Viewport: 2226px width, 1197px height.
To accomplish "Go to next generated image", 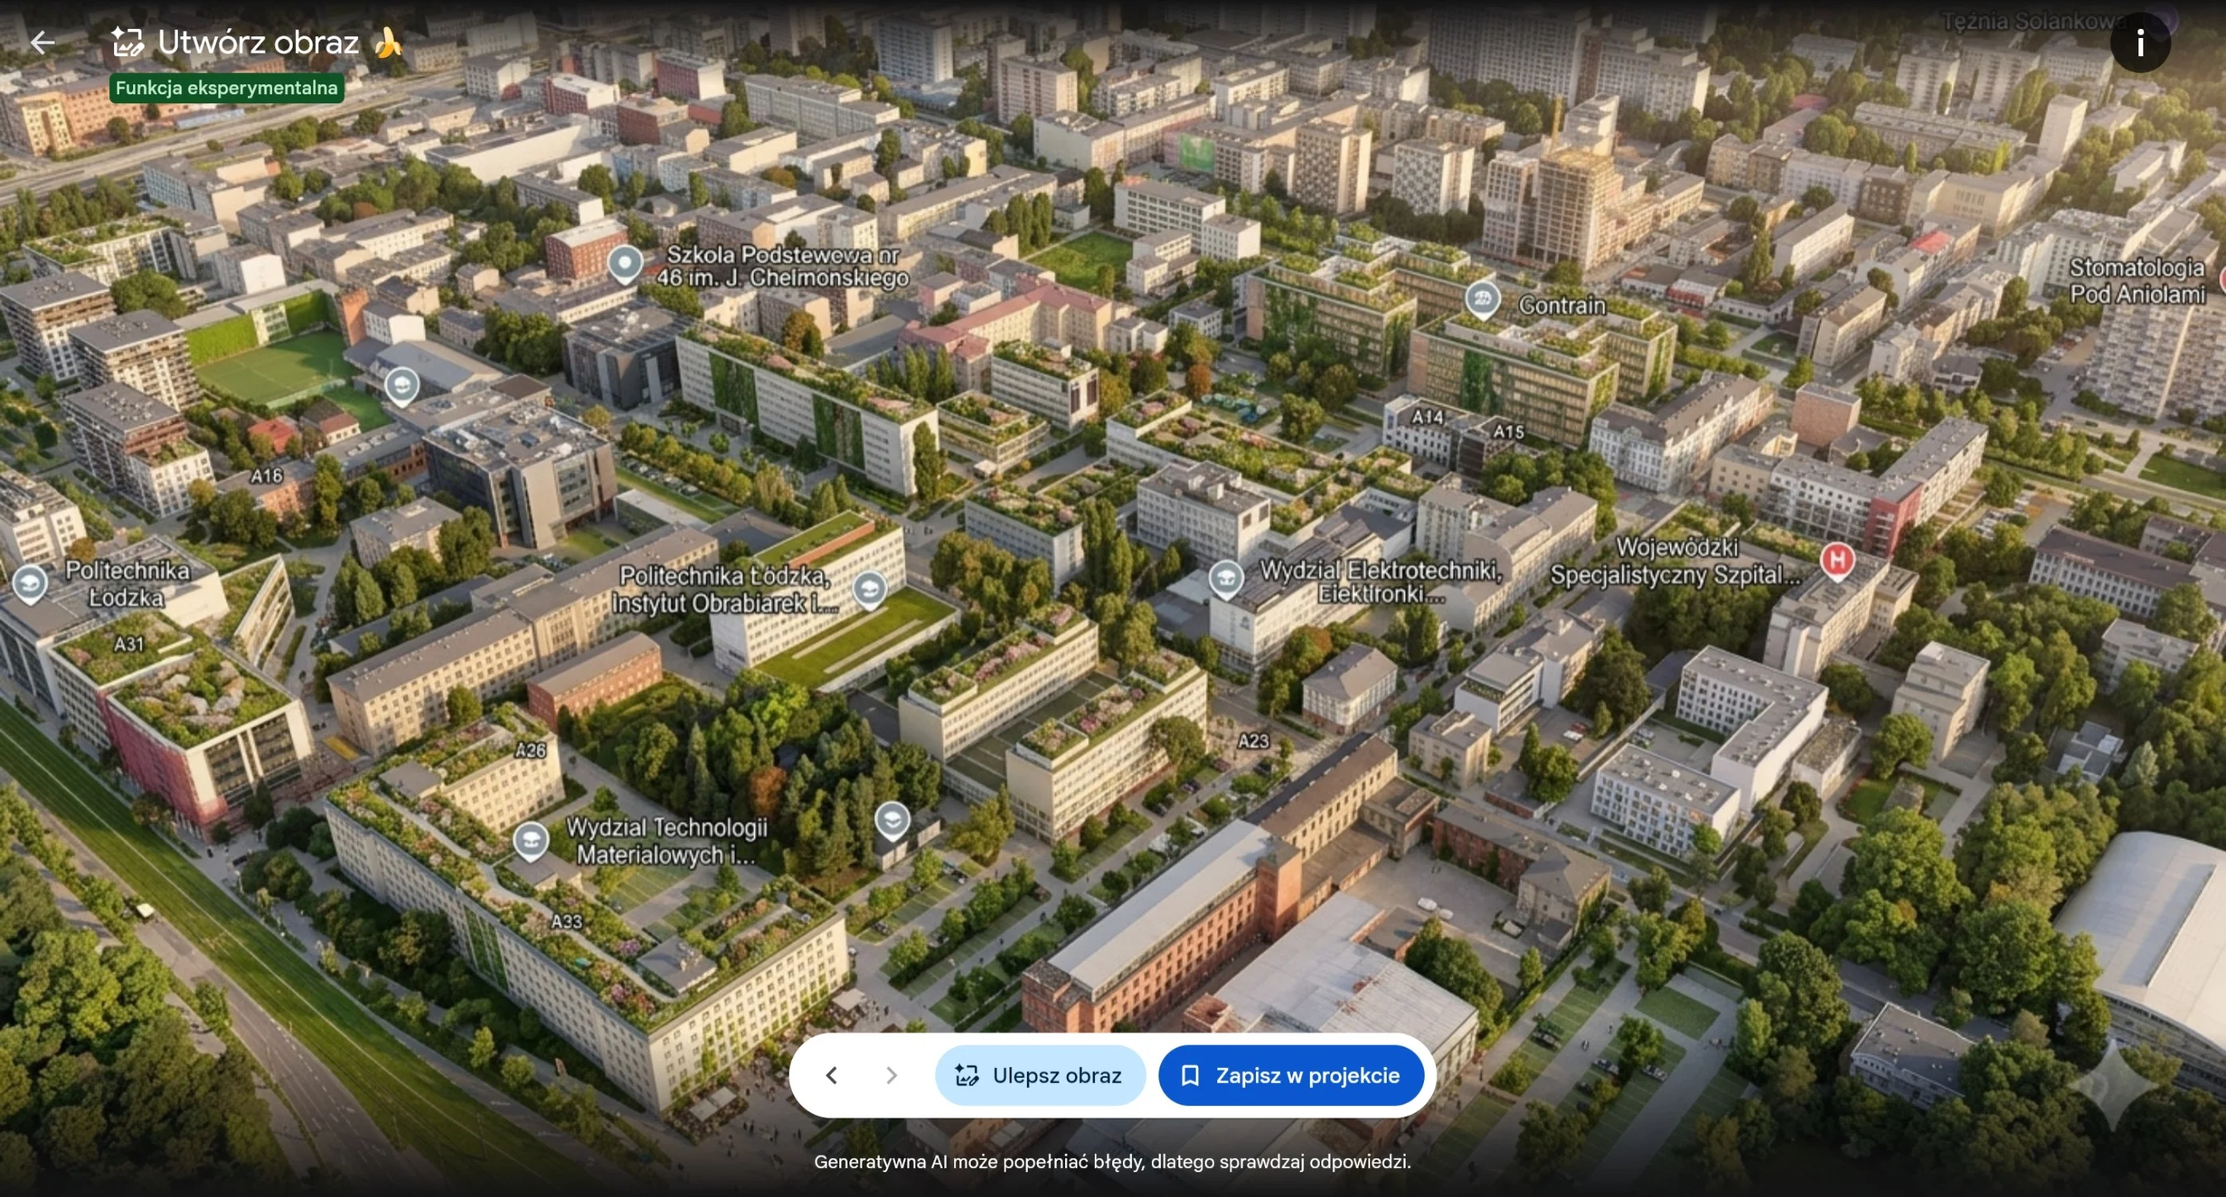I will click(891, 1075).
